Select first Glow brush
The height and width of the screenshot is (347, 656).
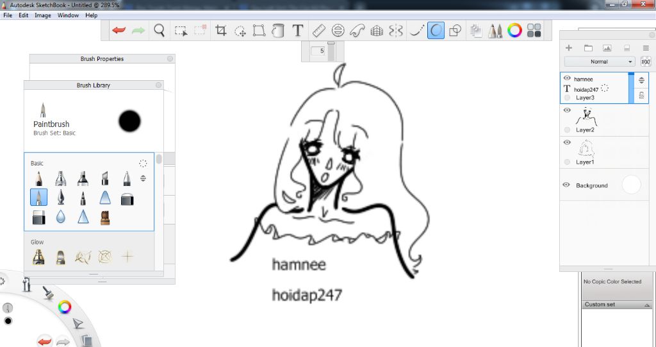coord(38,257)
